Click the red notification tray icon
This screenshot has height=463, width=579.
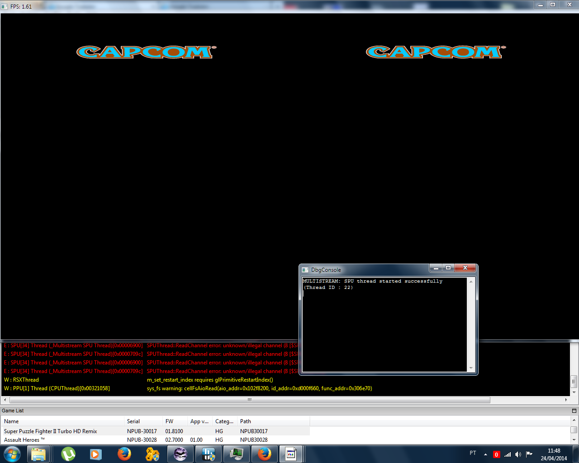tap(496, 454)
